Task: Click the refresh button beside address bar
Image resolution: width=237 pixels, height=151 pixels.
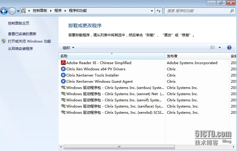Action: tap(159, 11)
